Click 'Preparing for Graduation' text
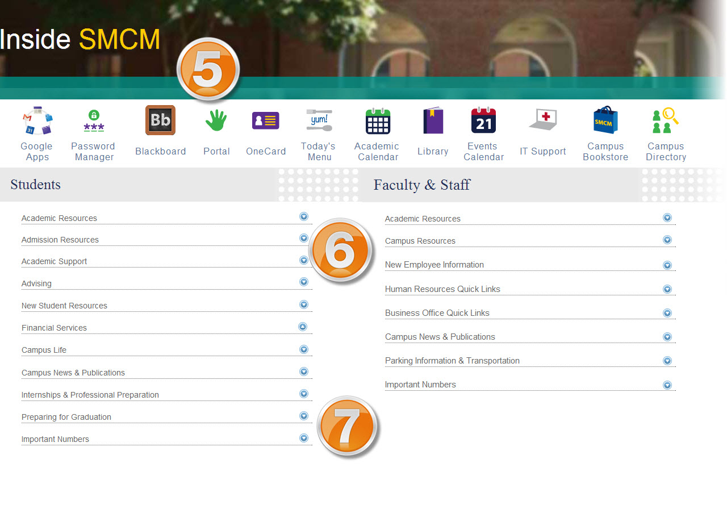Image resolution: width=727 pixels, height=505 pixels. click(66, 417)
